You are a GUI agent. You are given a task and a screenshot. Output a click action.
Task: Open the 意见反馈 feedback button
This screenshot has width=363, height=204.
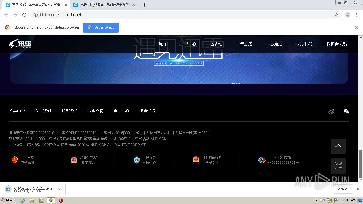click(338, 166)
